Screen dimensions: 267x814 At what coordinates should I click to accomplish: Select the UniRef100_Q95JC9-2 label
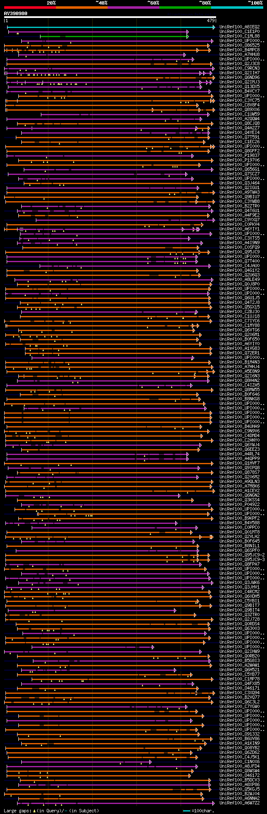242,555
